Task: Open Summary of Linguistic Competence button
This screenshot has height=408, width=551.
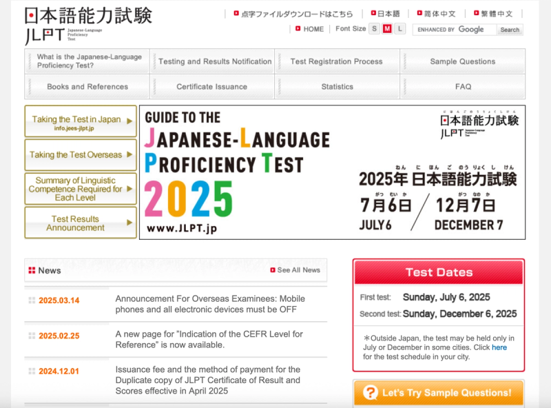Action: coord(81,189)
